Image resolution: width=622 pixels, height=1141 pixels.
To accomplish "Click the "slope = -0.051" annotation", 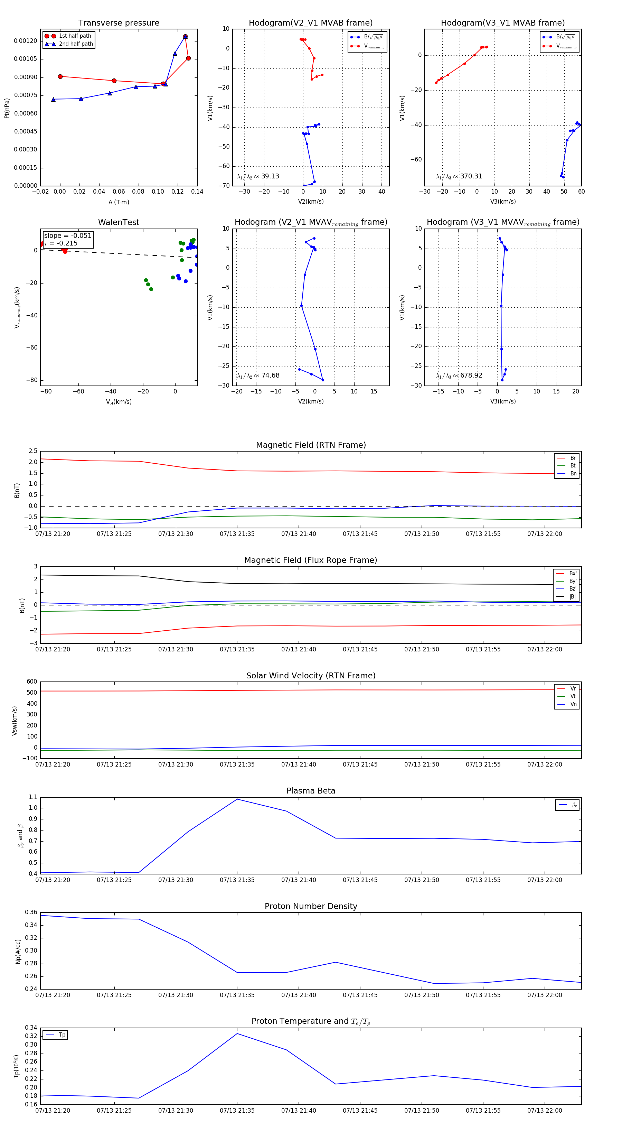I will click(x=68, y=236).
